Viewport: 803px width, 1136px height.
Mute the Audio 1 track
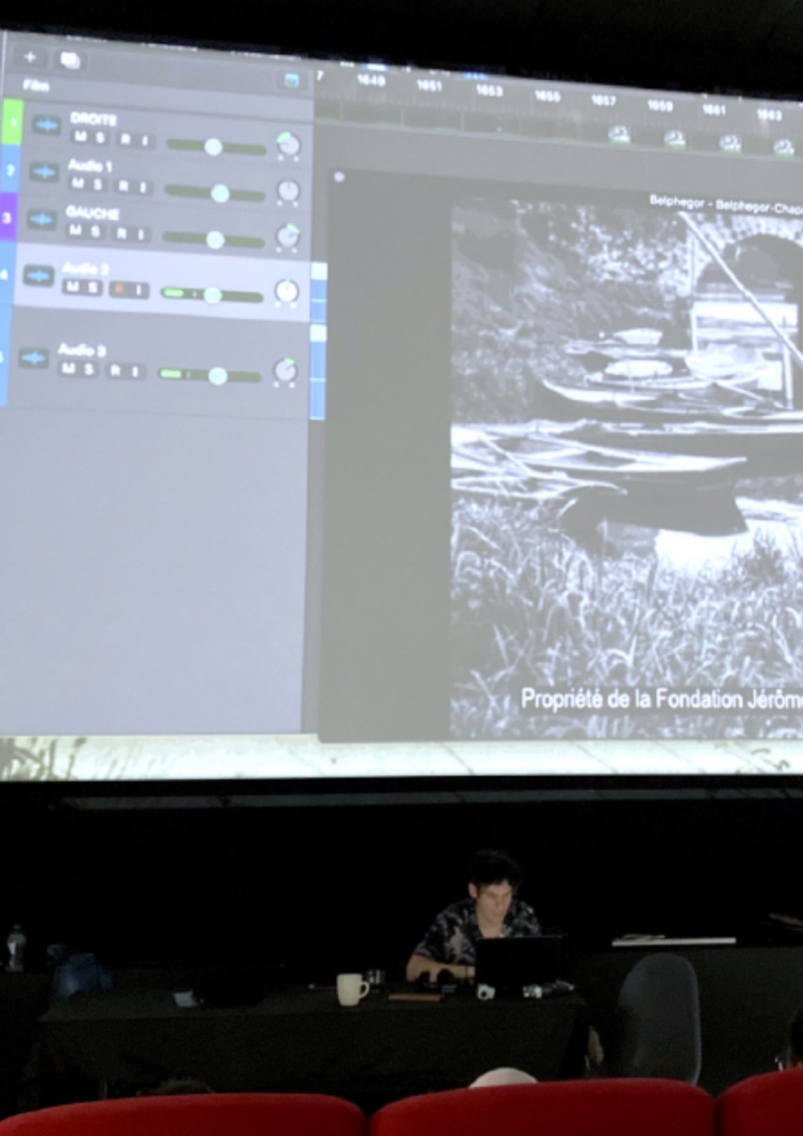click(78, 183)
